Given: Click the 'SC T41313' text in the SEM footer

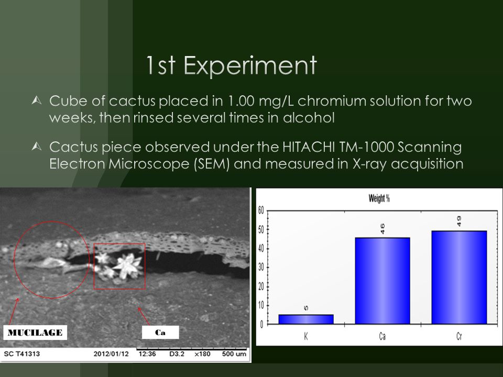Looking at the screenshot, I should pos(21,354).
